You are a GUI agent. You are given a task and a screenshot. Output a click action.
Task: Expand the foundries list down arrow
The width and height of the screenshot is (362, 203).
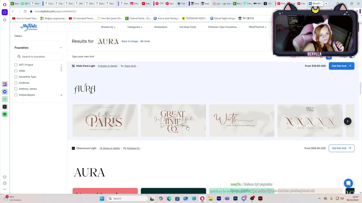[x=61, y=95]
